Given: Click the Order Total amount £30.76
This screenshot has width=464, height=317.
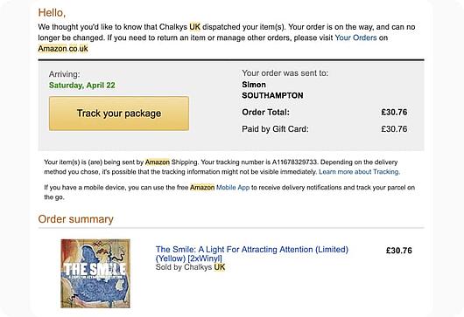Looking at the screenshot, I should click(394, 112).
